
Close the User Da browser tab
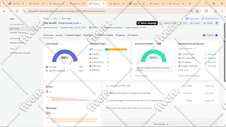[x=23, y=4]
